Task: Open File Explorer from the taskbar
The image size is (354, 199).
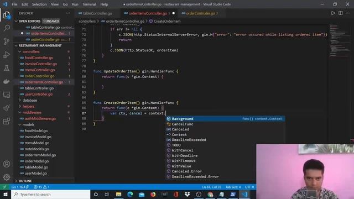Action: pyautogui.click(x=119, y=194)
